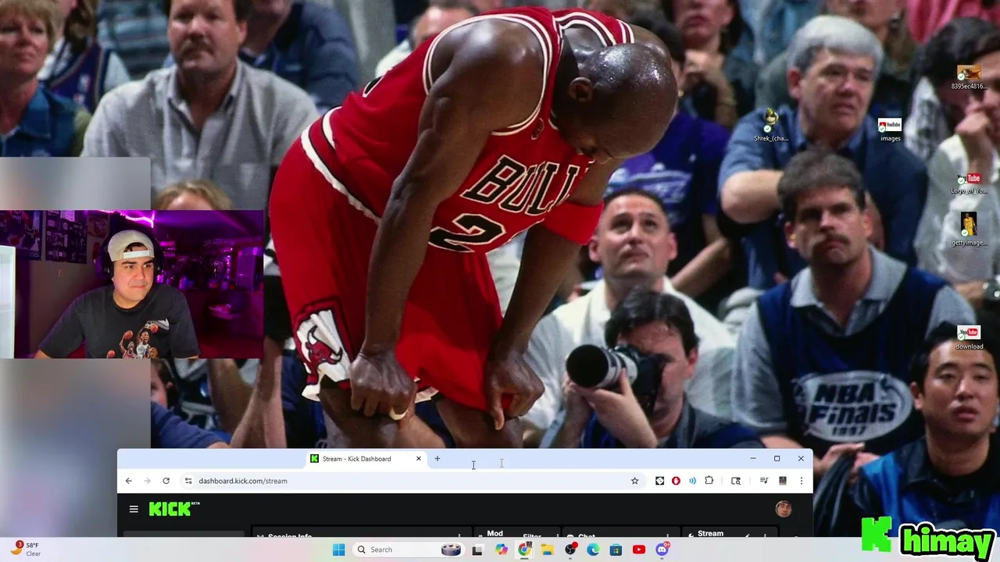Image resolution: width=1000 pixels, height=562 pixels.
Task: Reload the Kick Dashboard page
Action: (x=166, y=481)
